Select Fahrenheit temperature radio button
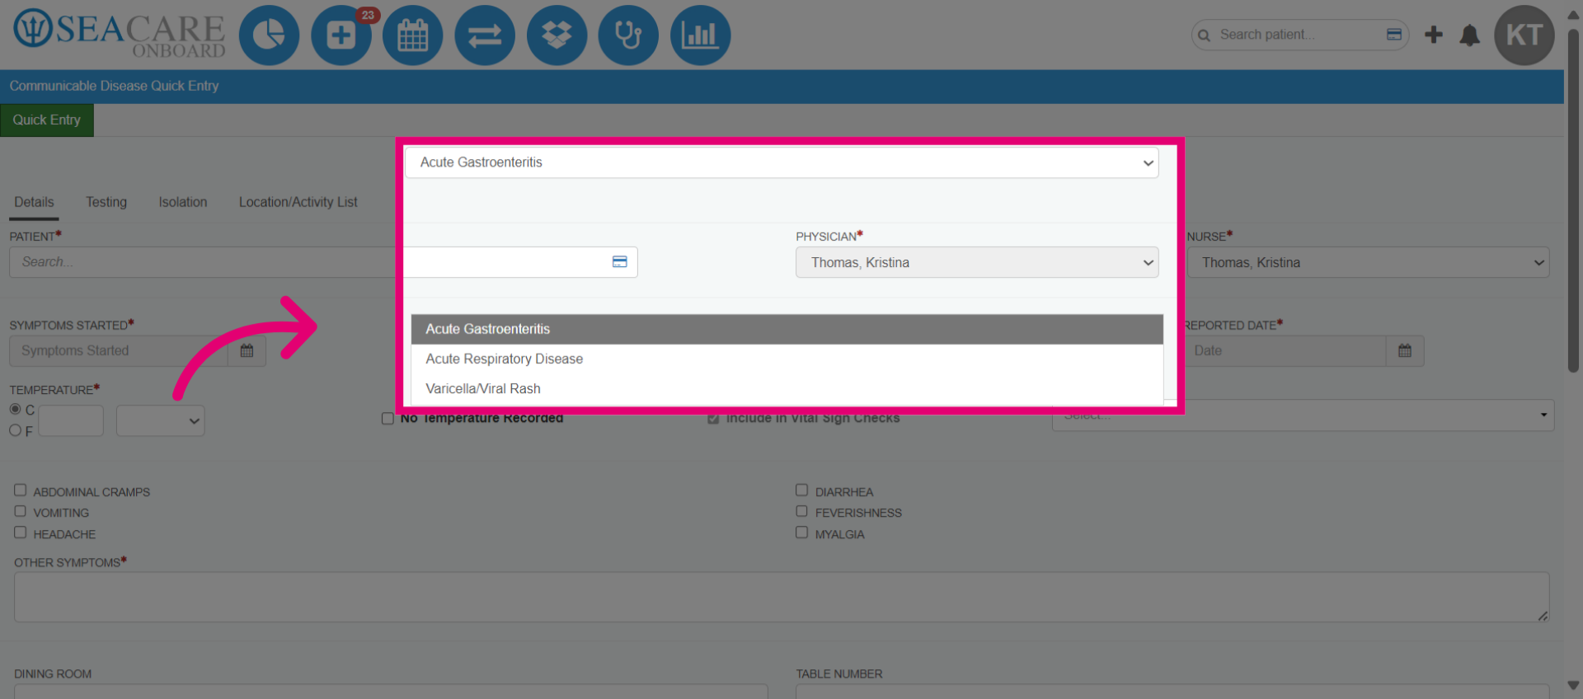This screenshot has width=1583, height=699. tap(15, 430)
